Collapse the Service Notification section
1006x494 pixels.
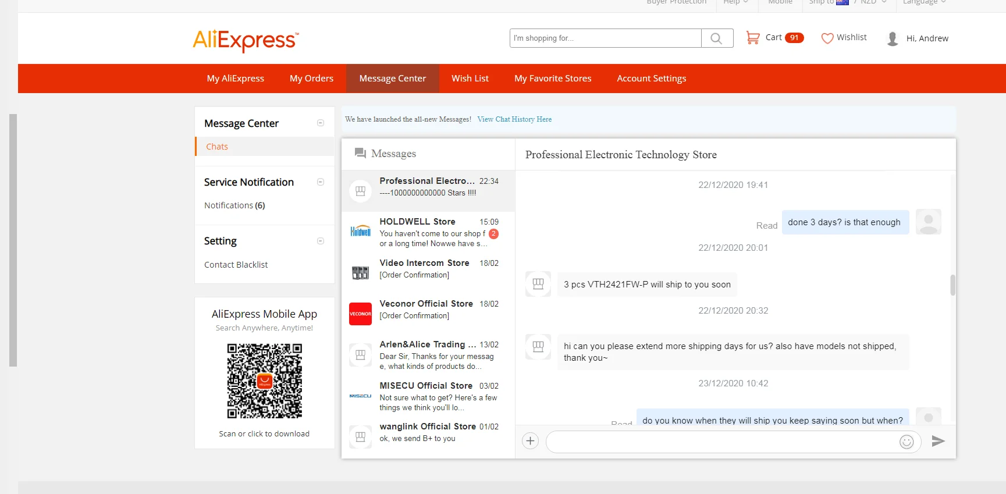[321, 182]
